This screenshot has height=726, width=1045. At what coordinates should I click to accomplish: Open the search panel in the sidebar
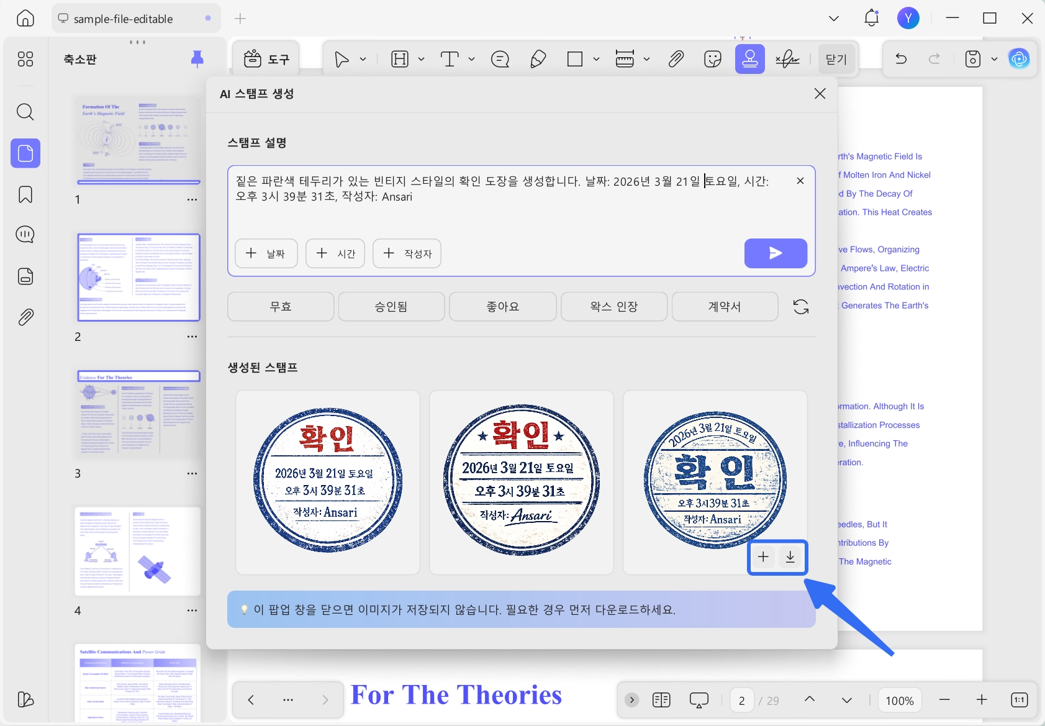tap(25, 112)
